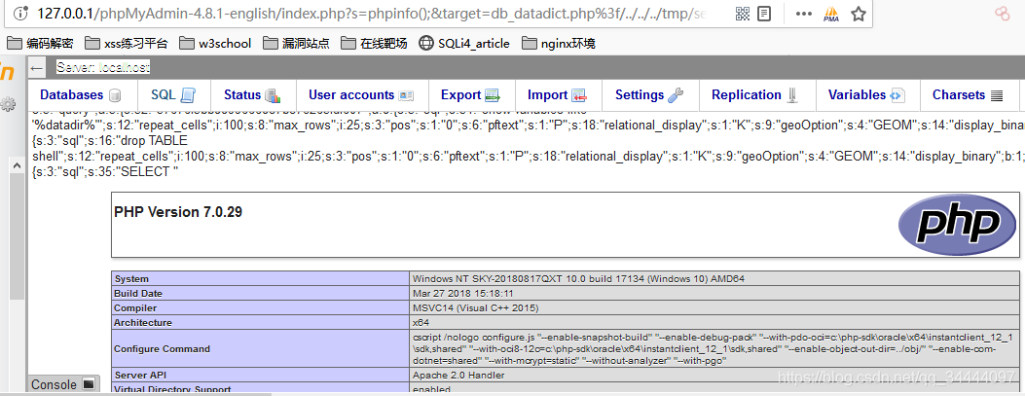The height and width of the screenshot is (396, 1025).
Task: Select the Build Date row label
Action: coord(138,294)
